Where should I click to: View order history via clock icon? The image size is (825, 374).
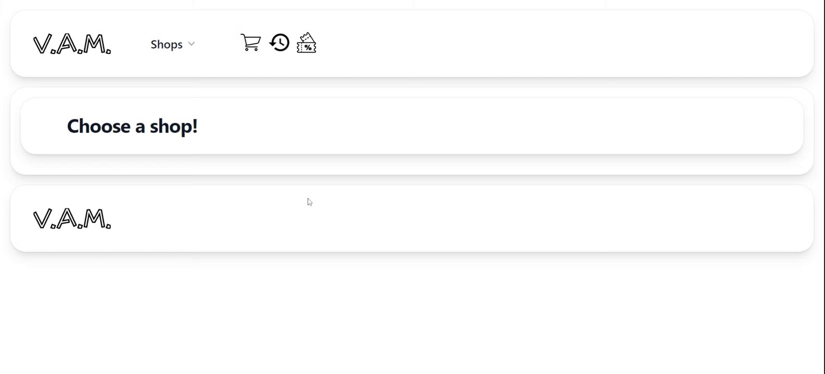pos(280,43)
